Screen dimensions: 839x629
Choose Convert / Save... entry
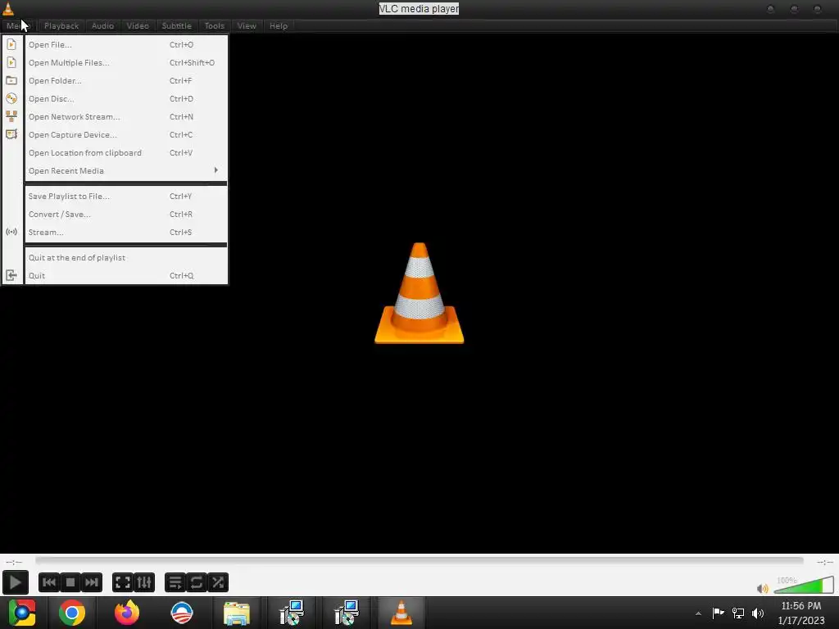(126, 215)
